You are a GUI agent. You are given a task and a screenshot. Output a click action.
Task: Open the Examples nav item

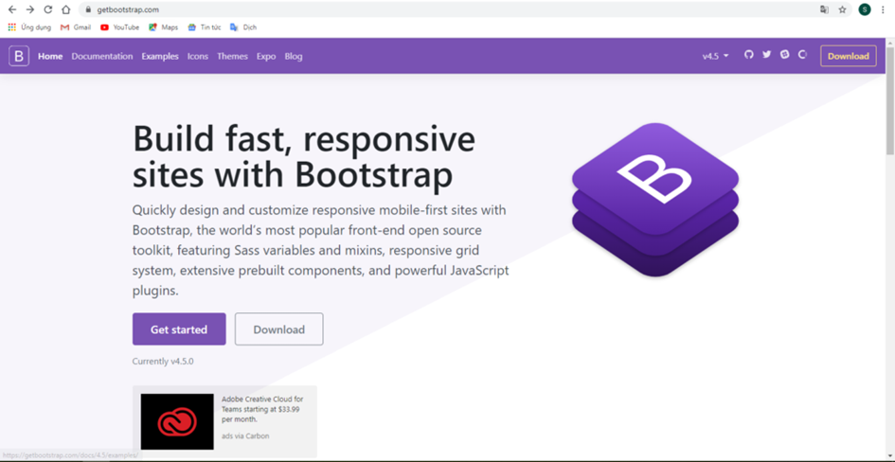160,56
